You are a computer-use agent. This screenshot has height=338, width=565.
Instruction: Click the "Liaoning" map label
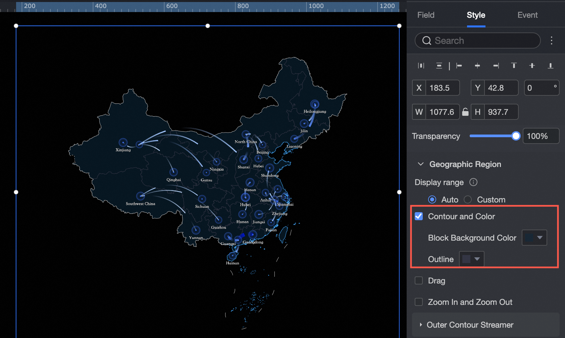(294, 147)
